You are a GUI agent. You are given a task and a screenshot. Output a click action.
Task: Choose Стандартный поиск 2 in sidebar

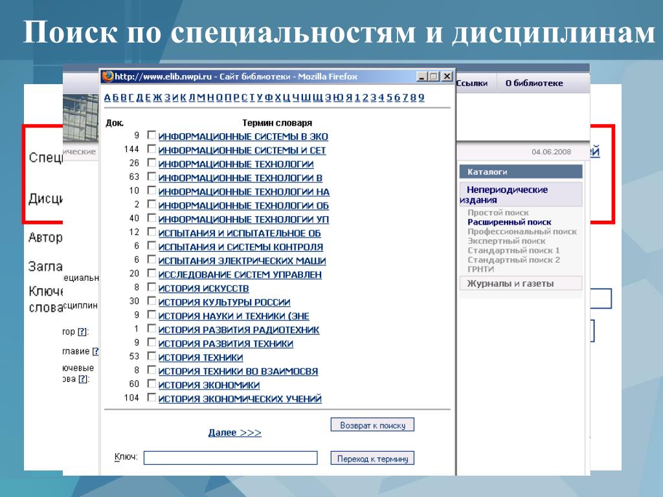pos(513,260)
